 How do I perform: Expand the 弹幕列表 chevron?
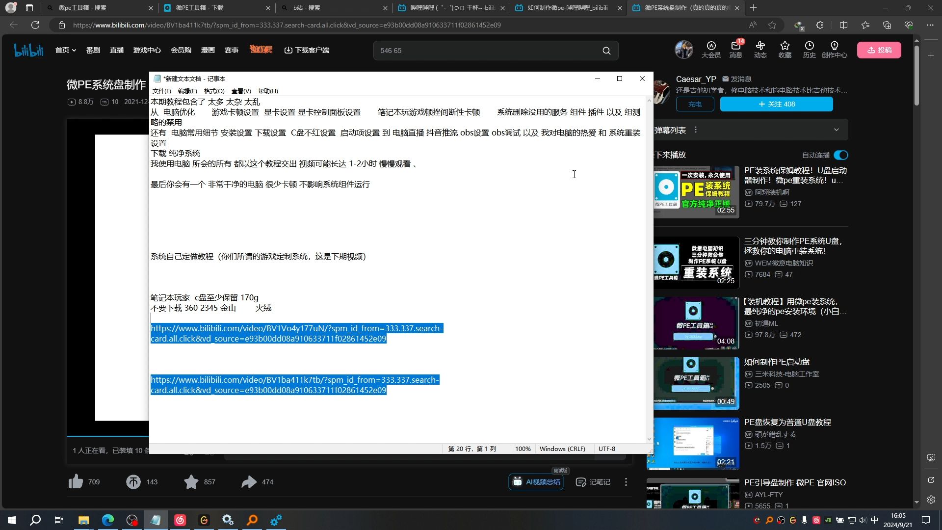(x=836, y=130)
